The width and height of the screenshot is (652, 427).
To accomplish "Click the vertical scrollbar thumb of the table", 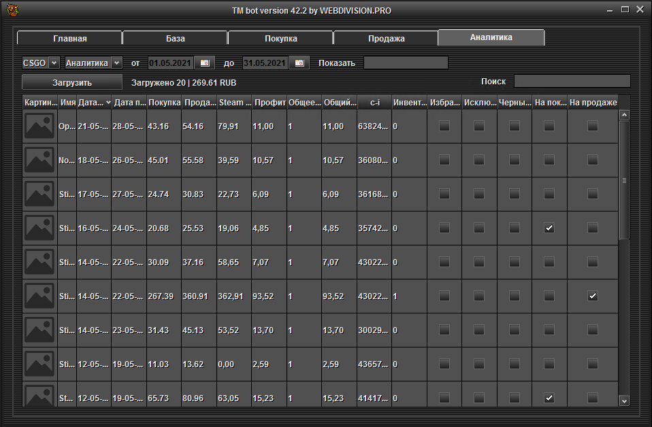I will (624, 180).
